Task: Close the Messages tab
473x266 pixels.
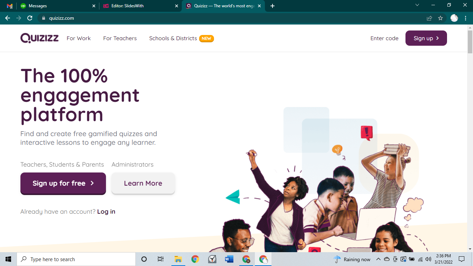Action: [94, 6]
